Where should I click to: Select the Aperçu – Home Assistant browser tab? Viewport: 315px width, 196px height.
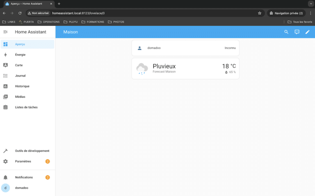click(x=29, y=4)
